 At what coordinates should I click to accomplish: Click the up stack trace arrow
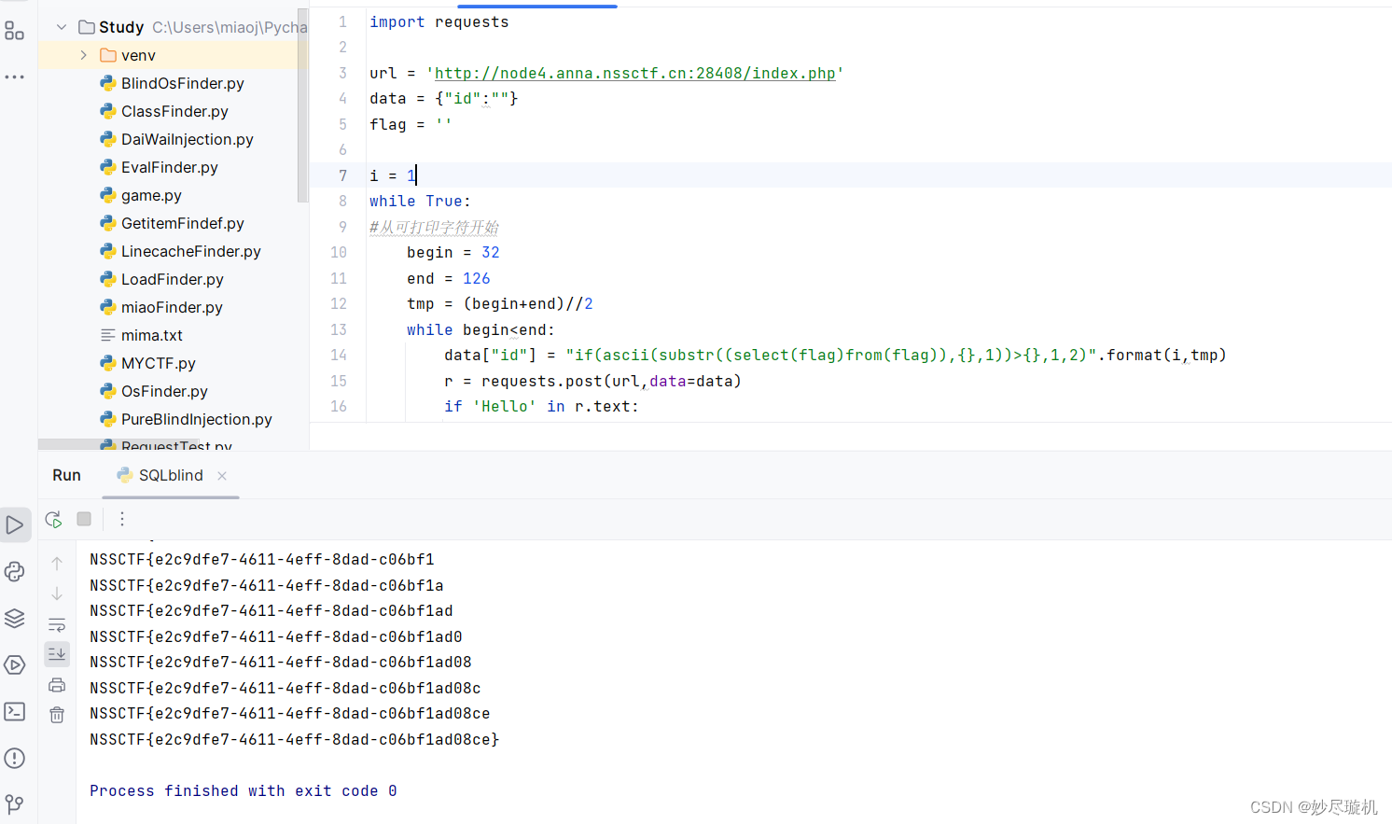(57, 564)
